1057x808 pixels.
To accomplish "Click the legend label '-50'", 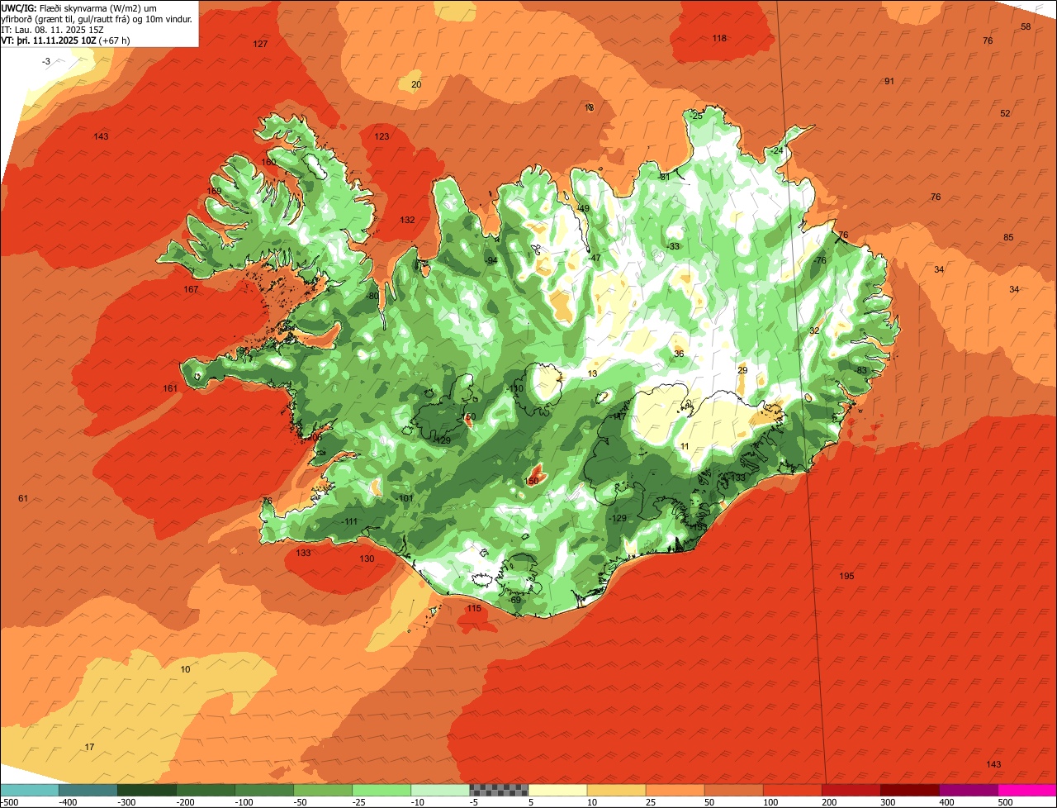I will 301,802.
